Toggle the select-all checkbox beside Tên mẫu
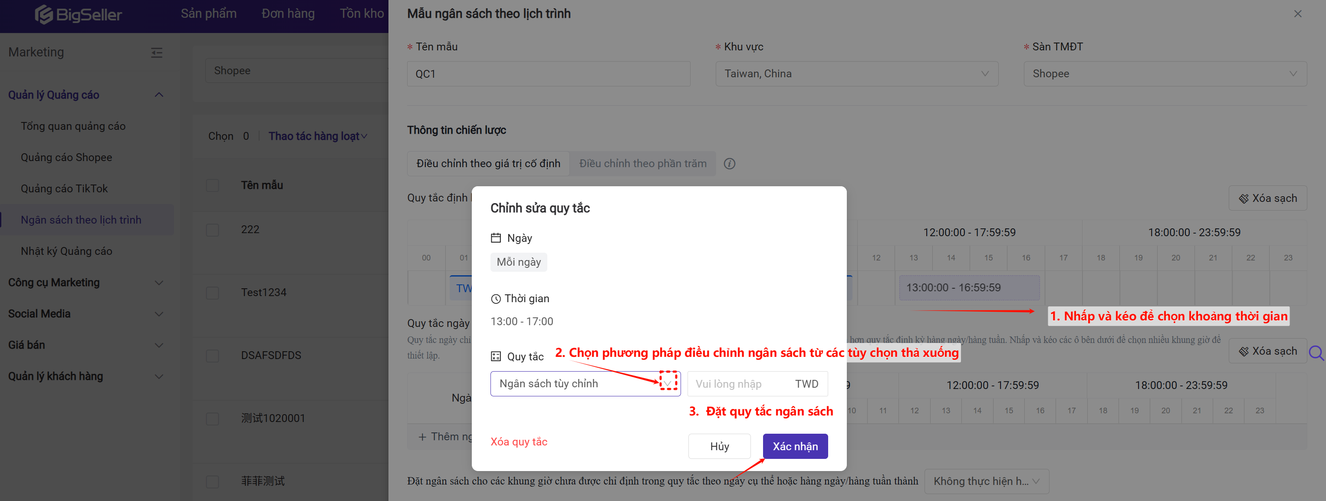 point(213,185)
